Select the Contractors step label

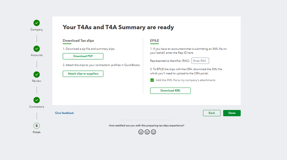coord(37,107)
